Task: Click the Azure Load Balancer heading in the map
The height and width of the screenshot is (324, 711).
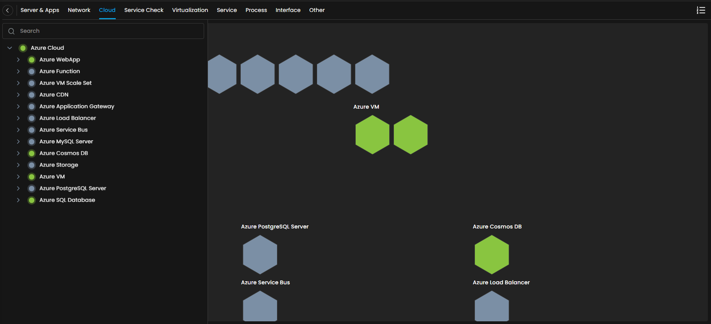Action: (501, 283)
